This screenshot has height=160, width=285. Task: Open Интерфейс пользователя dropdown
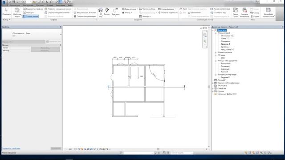pos(268,12)
